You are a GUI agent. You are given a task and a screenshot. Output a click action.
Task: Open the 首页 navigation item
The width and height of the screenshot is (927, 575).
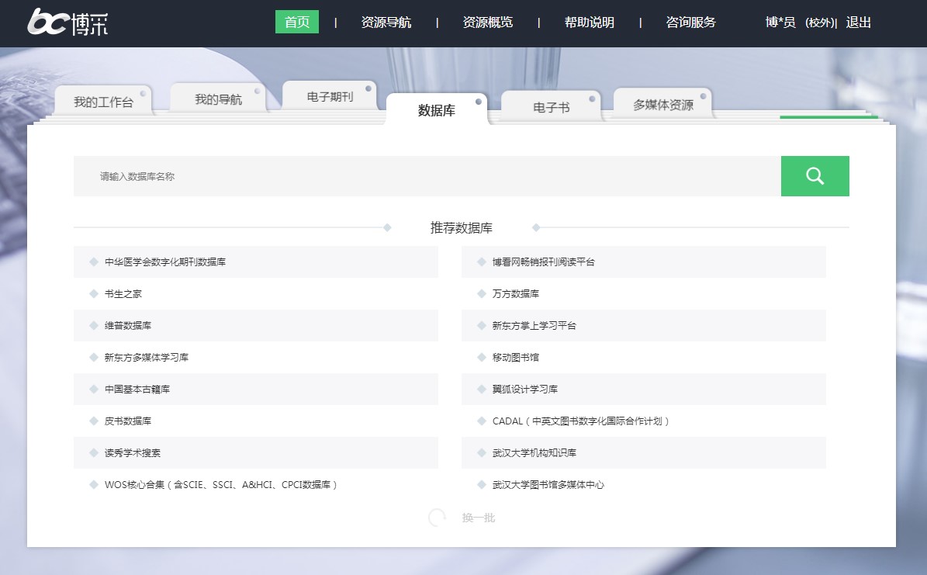(x=297, y=23)
